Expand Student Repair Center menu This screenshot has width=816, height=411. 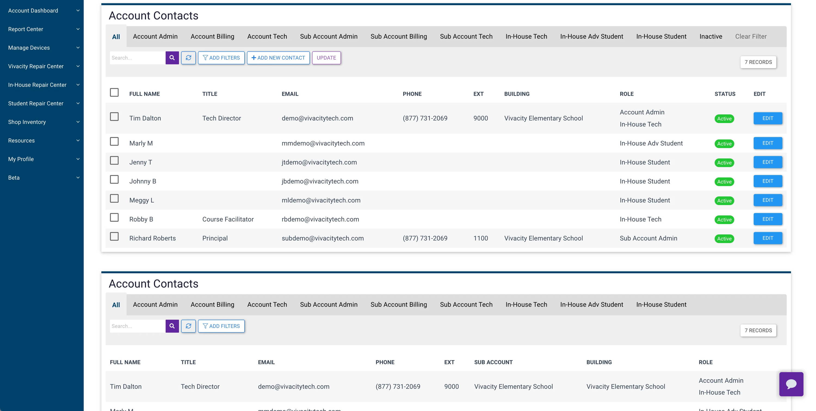pos(42,103)
